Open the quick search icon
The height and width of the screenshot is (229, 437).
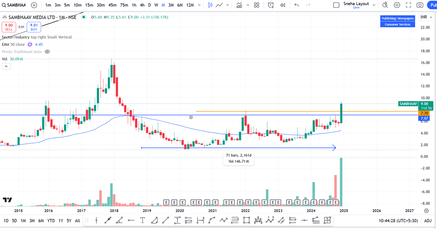pos(385,5)
